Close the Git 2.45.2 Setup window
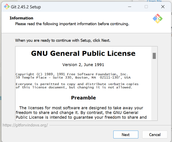172x142 pixels. (163, 7)
